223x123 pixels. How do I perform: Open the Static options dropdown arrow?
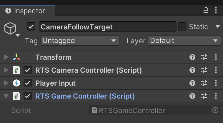click(218, 27)
